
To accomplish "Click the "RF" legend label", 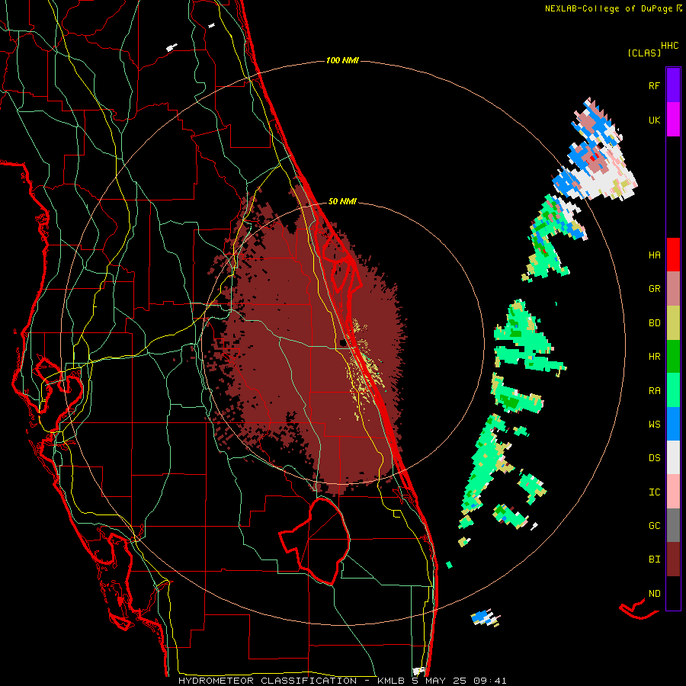I will 654,85.
